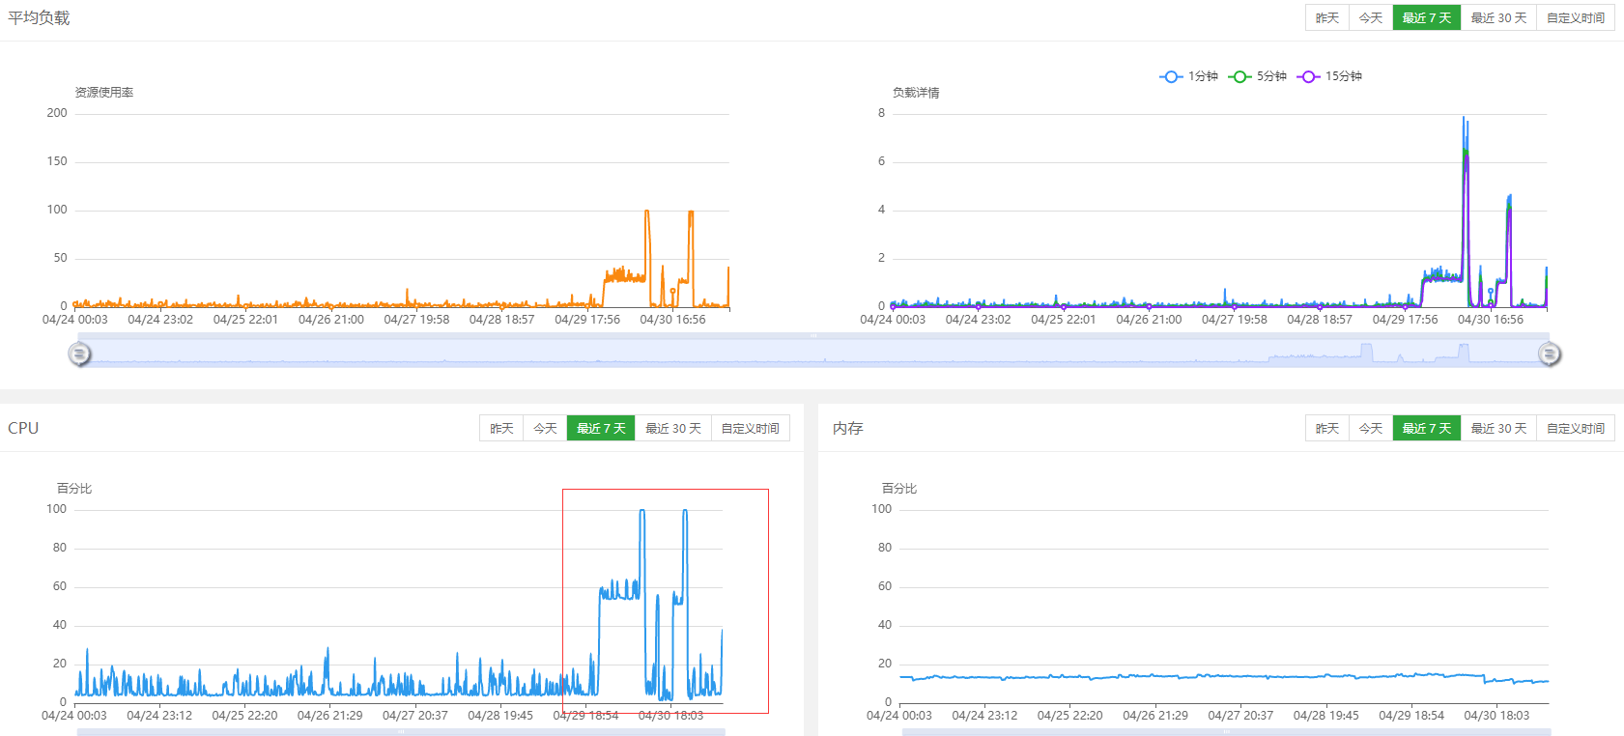
Task: Choose 最近 30 天 for 平均负载
Action: click(1498, 18)
